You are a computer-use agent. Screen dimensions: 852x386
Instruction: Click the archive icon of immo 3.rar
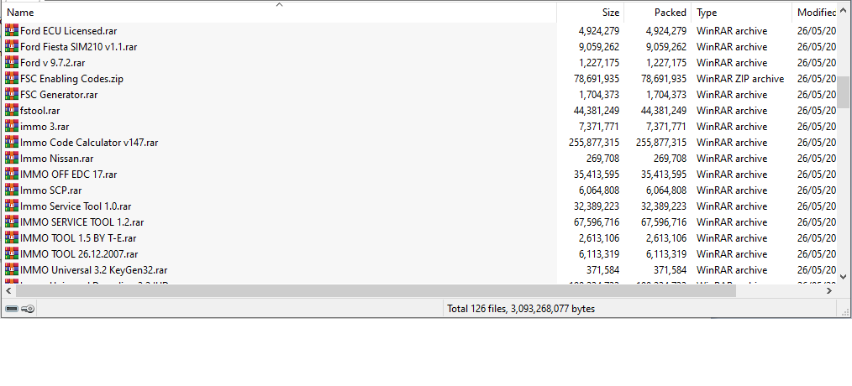[12, 126]
